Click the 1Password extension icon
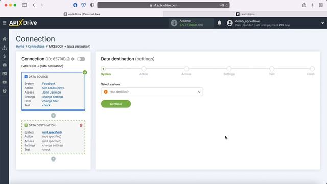 (75, 5)
